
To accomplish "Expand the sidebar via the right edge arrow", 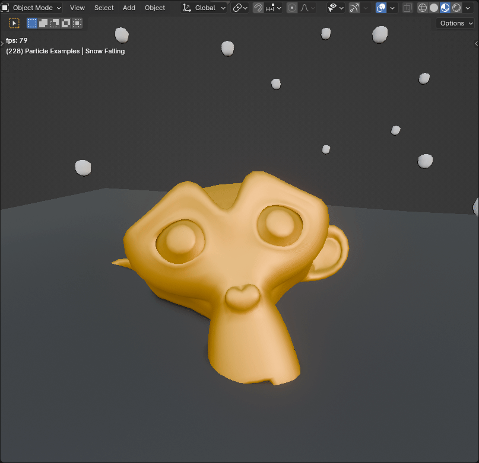I will pyautogui.click(x=476, y=44).
